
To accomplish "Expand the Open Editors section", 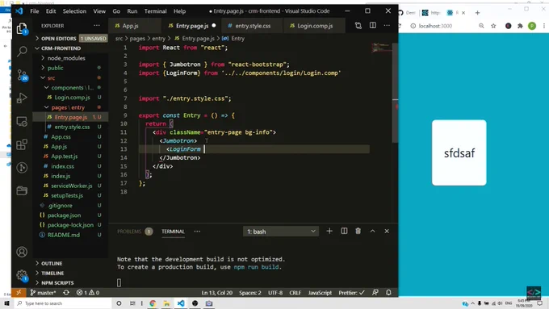I will (58, 39).
